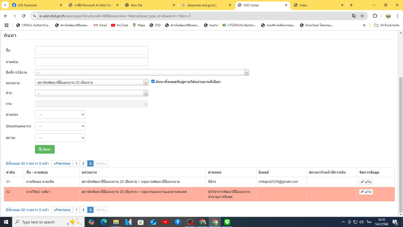The height and width of the screenshot is (227, 403).
Task: Open the browser profile avatar
Action: coord(388,16)
